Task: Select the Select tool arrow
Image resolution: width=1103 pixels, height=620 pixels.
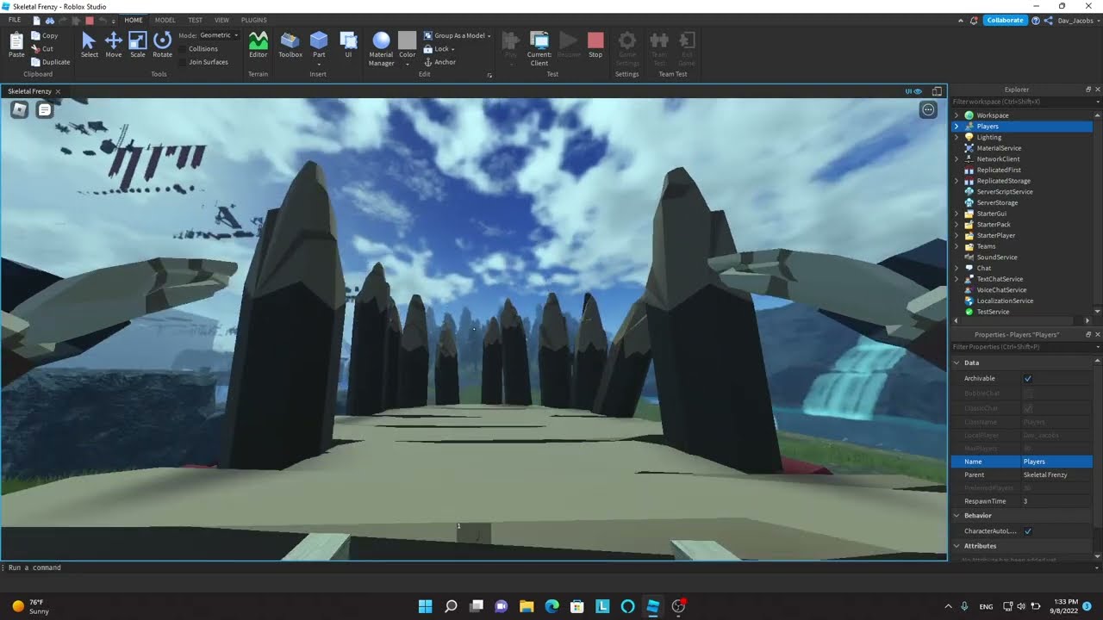Action: 89,45
